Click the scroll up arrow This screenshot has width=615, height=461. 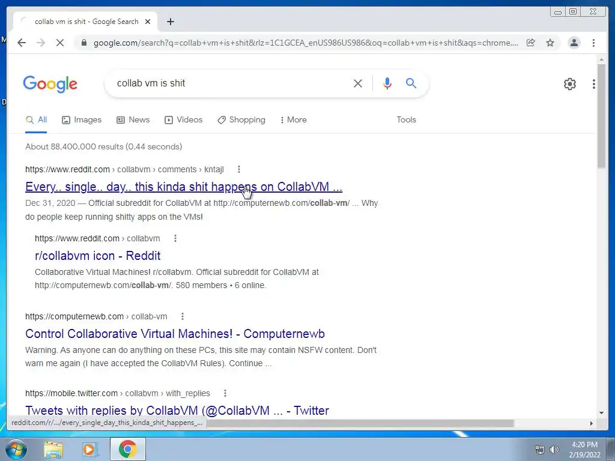pos(601,59)
